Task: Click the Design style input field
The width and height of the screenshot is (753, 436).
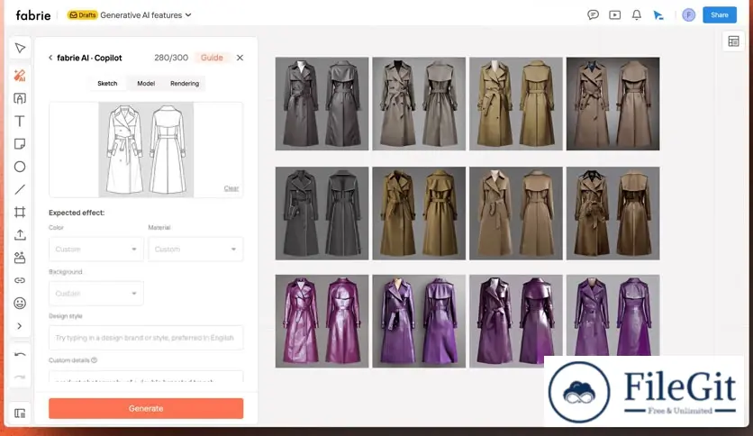Action: pos(146,338)
